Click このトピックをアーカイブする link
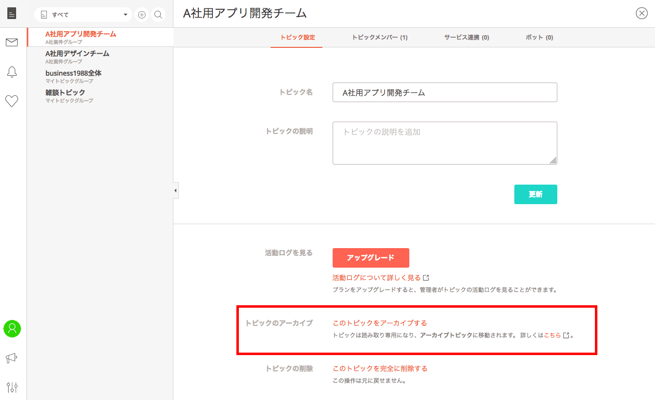Image resolution: width=655 pixels, height=400 pixels. pos(380,323)
